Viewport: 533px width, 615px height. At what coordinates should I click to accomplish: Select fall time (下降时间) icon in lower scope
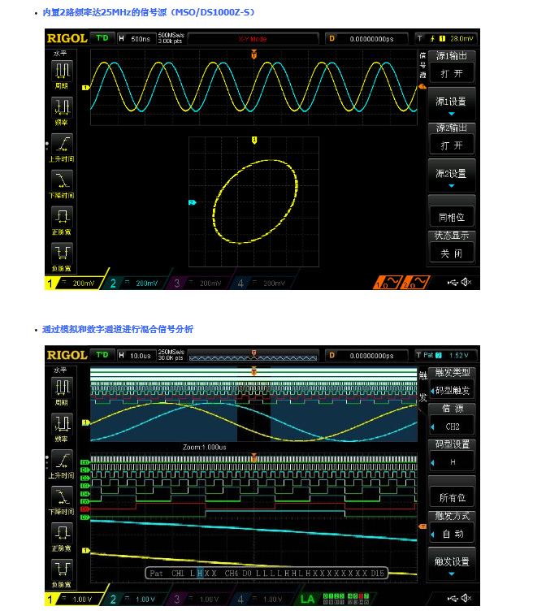(x=63, y=495)
